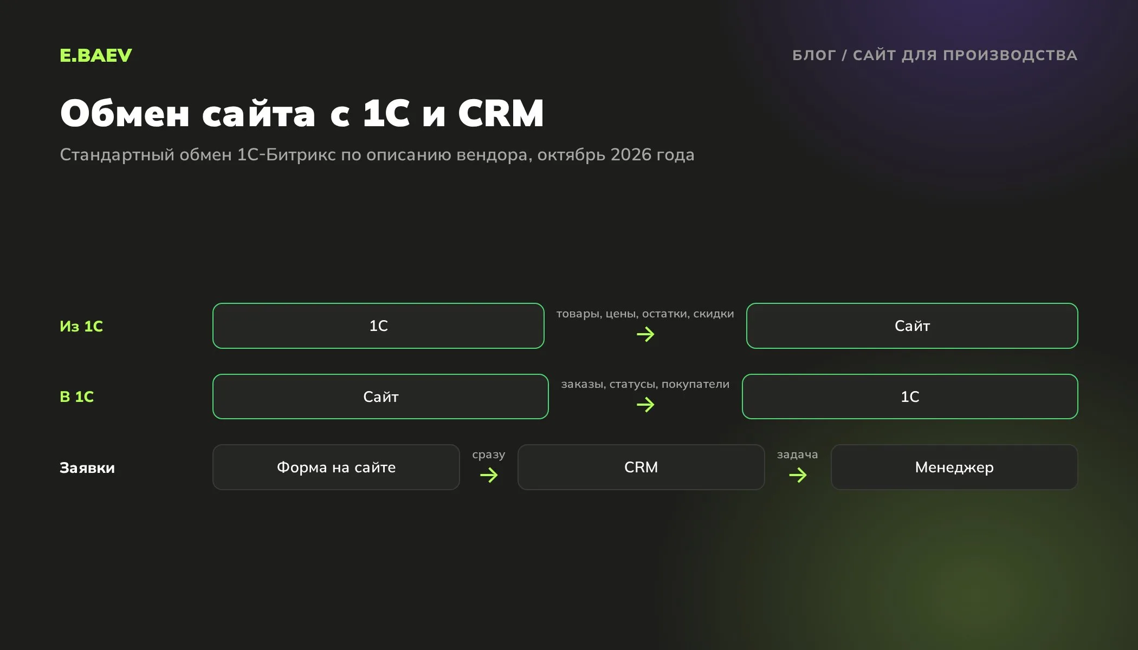1138x650 pixels.
Task: Click the 'Из 1С' row label
Action: click(81, 326)
